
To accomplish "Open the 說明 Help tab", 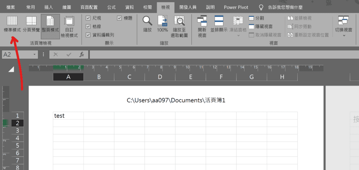I will [210, 7].
